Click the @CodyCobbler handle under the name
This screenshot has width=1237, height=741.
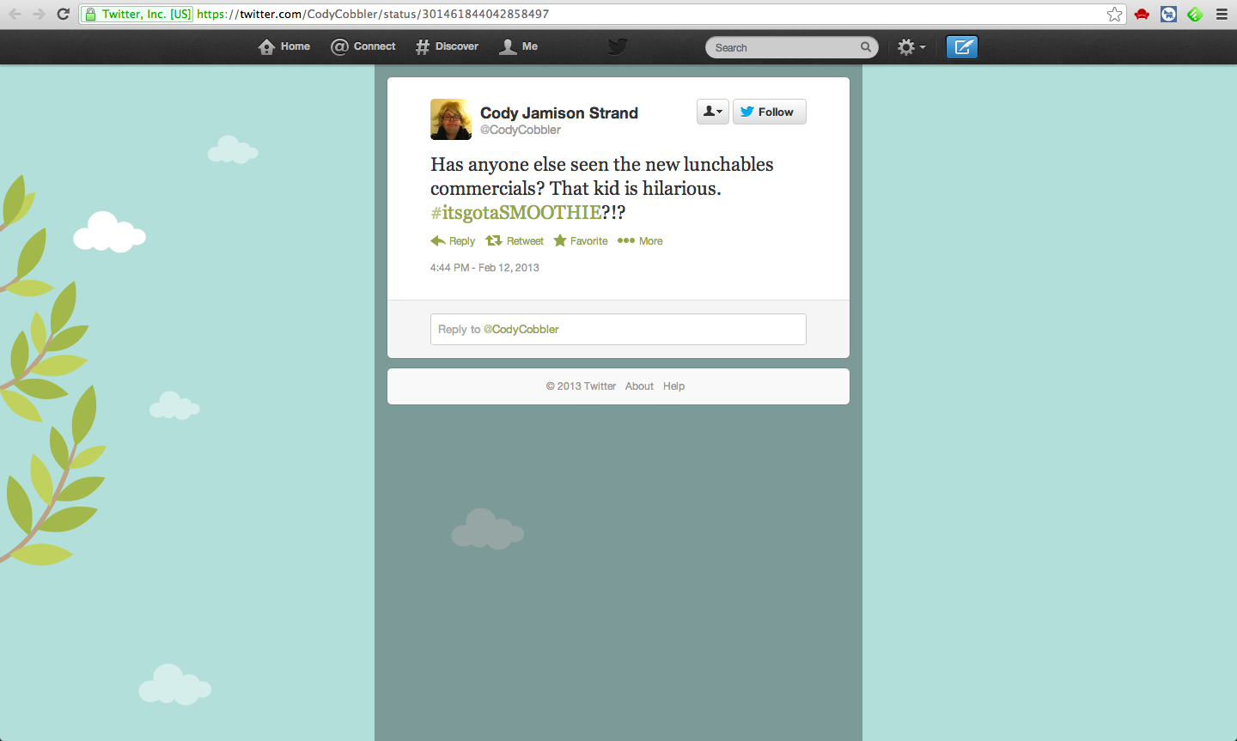pos(521,130)
